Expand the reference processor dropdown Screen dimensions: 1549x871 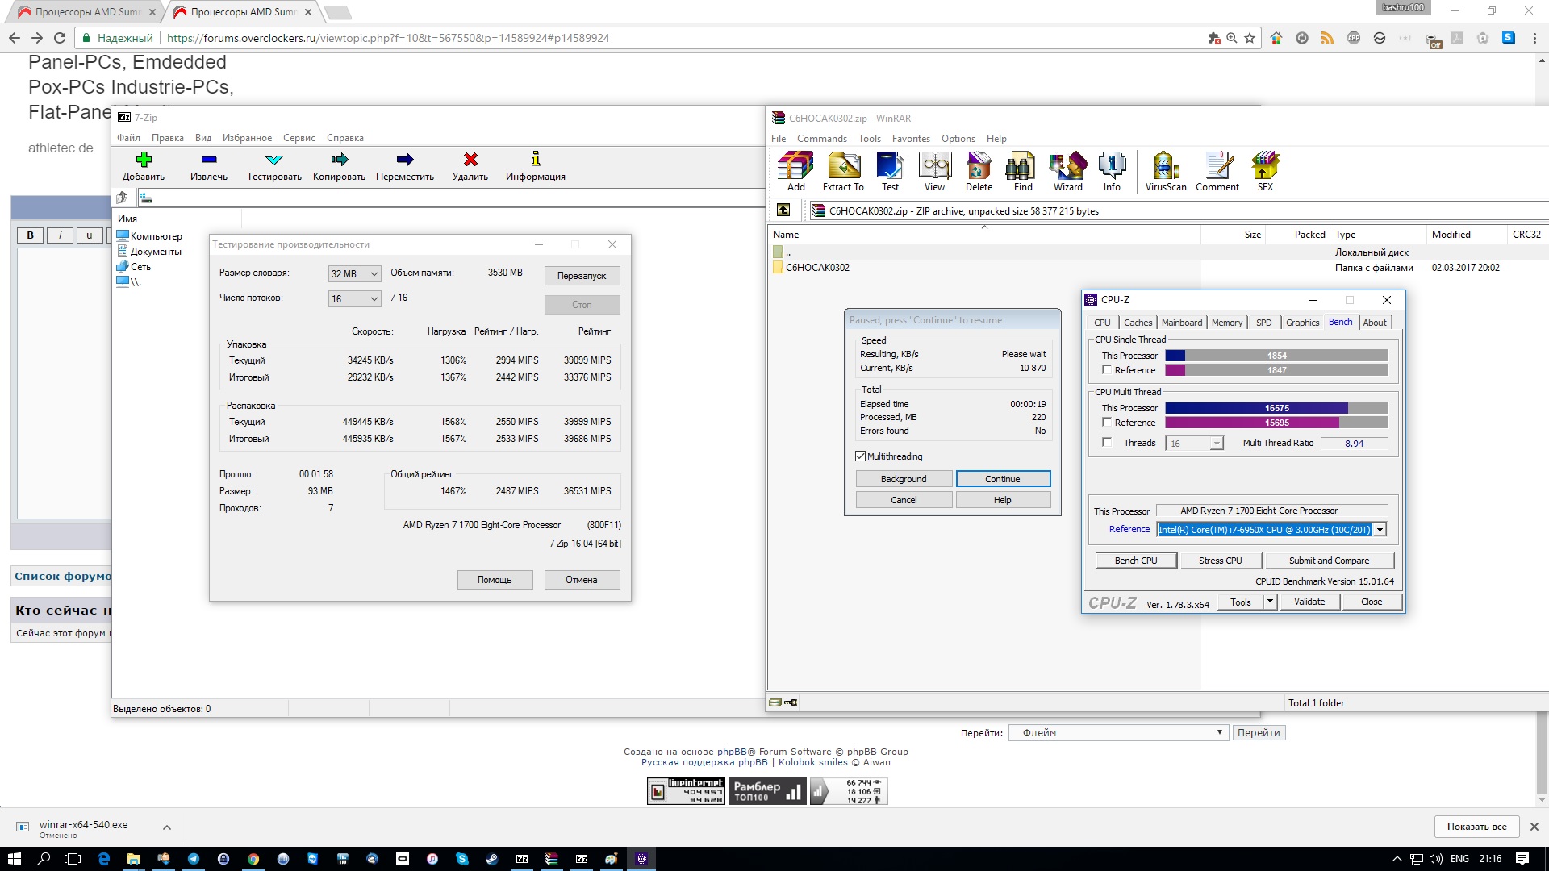pyautogui.click(x=1380, y=530)
